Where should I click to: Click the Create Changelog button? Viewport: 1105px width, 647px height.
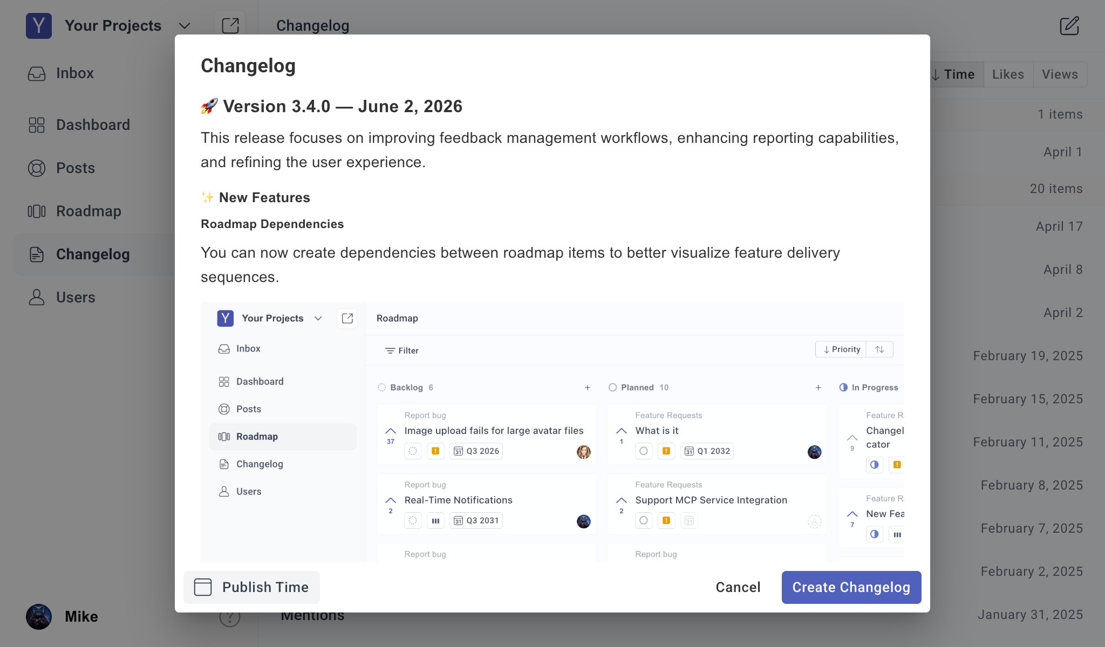point(851,587)
